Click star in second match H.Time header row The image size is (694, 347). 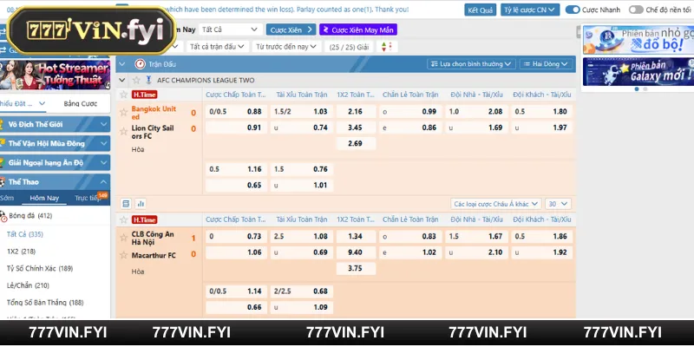[123, 219]
